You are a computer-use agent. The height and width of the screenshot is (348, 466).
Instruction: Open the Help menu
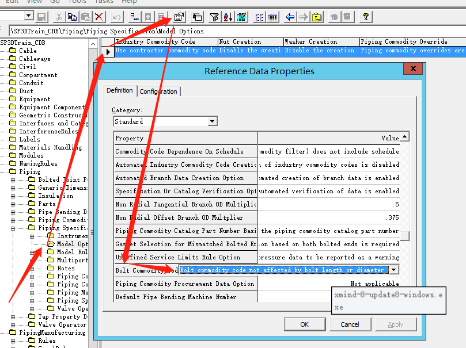(129, 2)
